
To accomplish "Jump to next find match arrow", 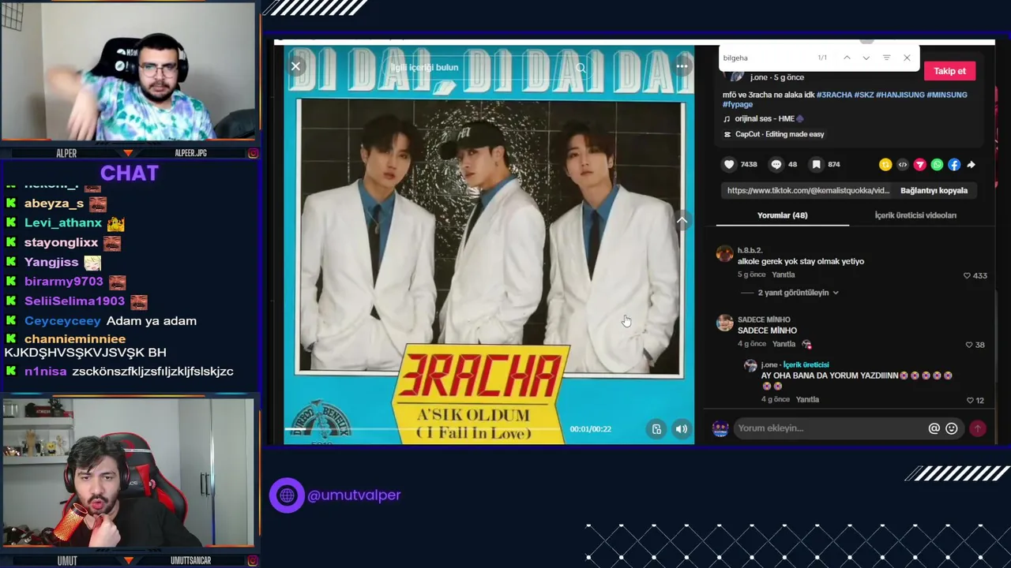I will 866,58.
